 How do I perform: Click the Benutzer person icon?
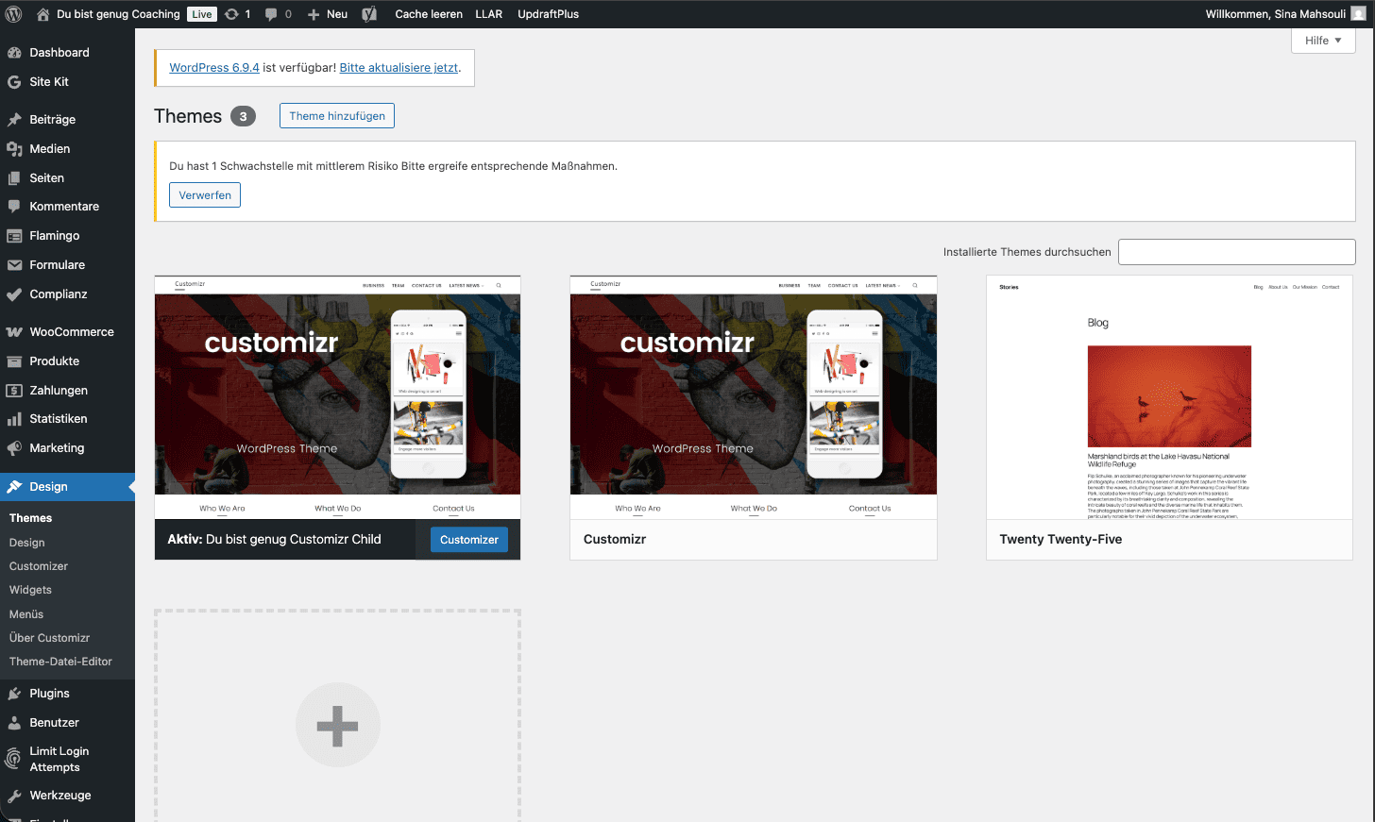pyautogui.click(x=14, y=723)
